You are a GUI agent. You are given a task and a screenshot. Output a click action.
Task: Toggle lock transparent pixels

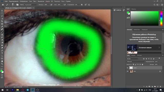pyautogui.click(x=133, y=64)
